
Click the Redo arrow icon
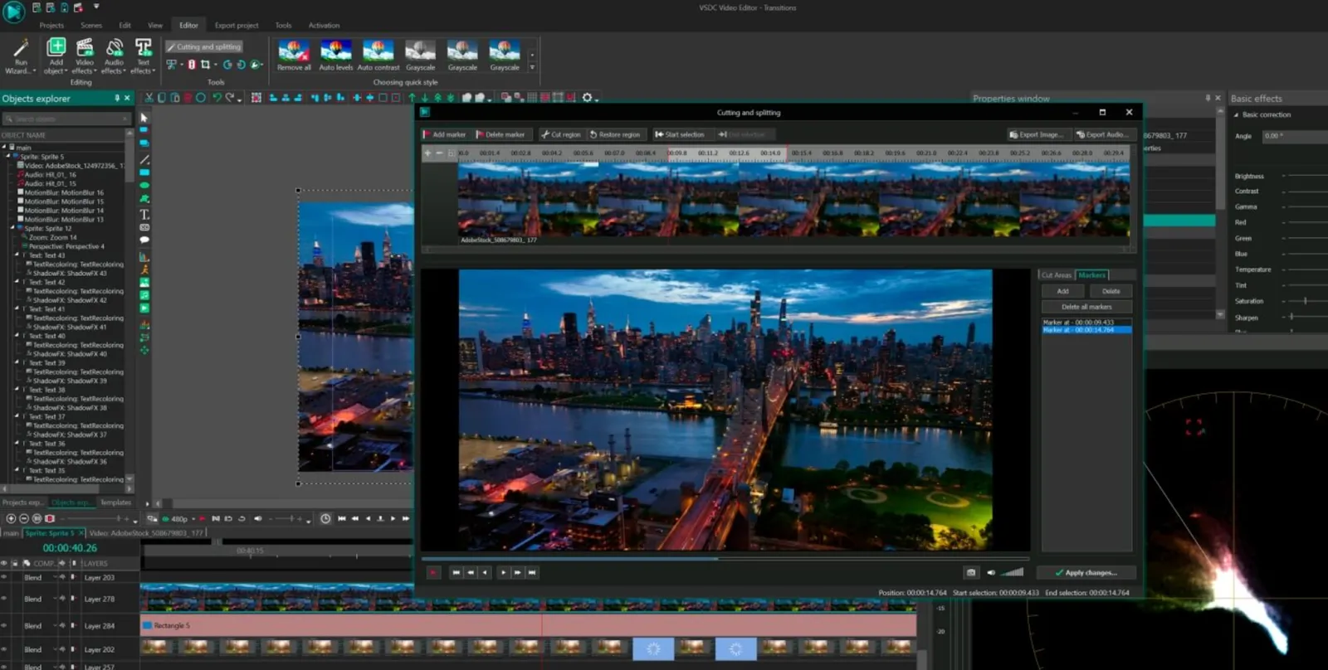231,98
